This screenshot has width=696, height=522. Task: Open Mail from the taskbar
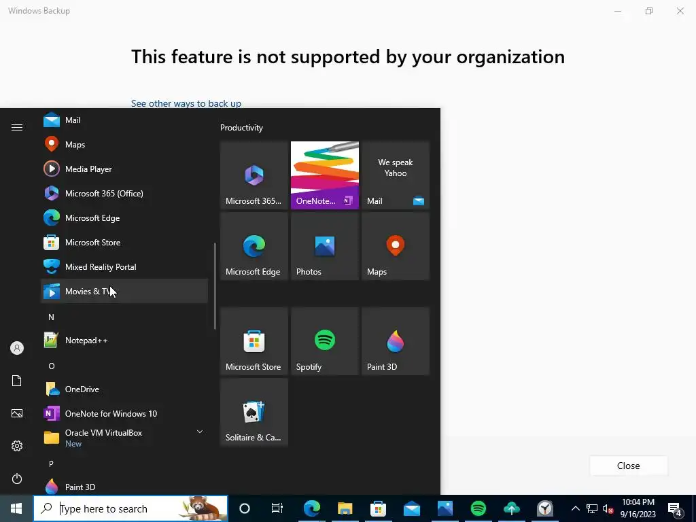(411, 508)
